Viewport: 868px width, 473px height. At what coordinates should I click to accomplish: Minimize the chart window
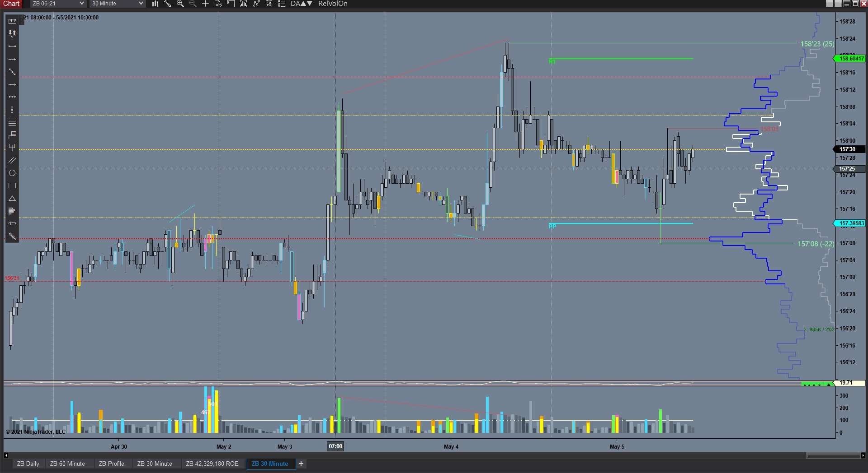[846, 4]
